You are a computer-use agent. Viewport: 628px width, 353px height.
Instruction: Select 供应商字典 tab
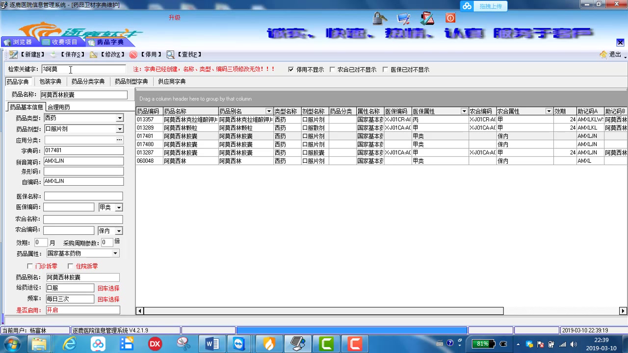[172, 82]
